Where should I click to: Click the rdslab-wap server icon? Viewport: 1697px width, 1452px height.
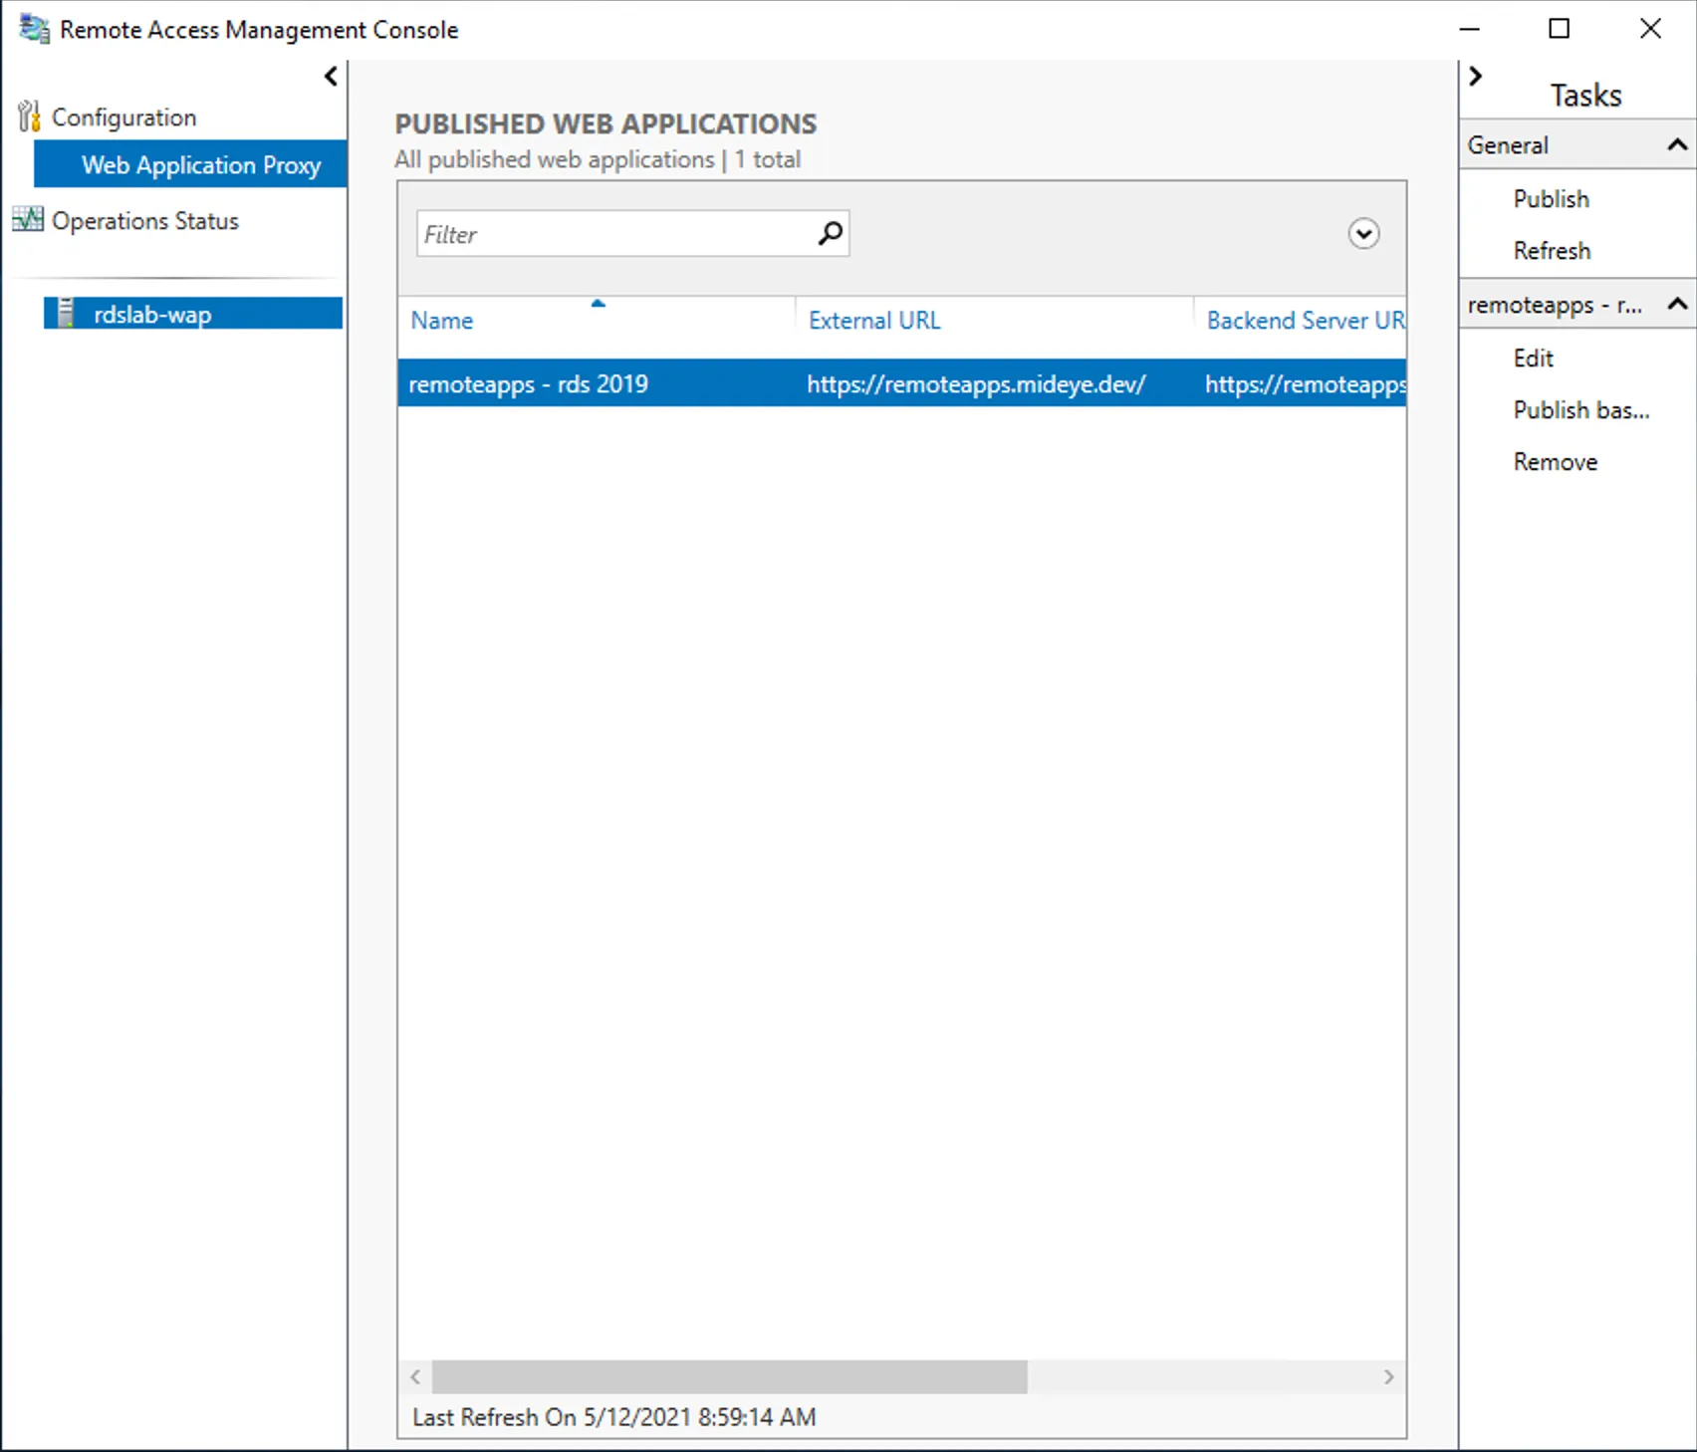pyautogui.click(x=66, y=314)
